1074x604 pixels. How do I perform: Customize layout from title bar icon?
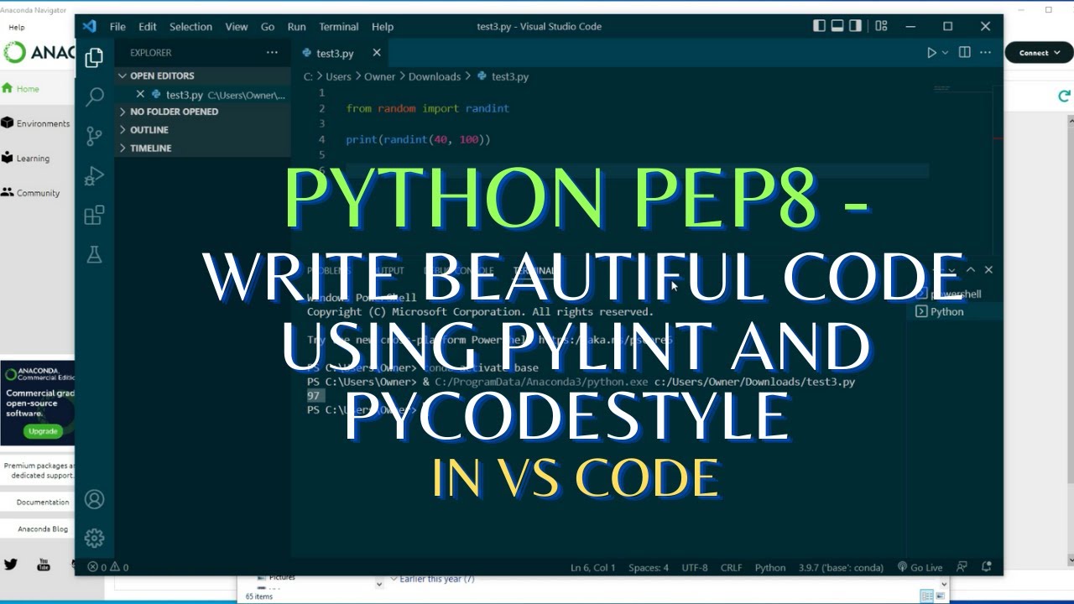point(881,26)
